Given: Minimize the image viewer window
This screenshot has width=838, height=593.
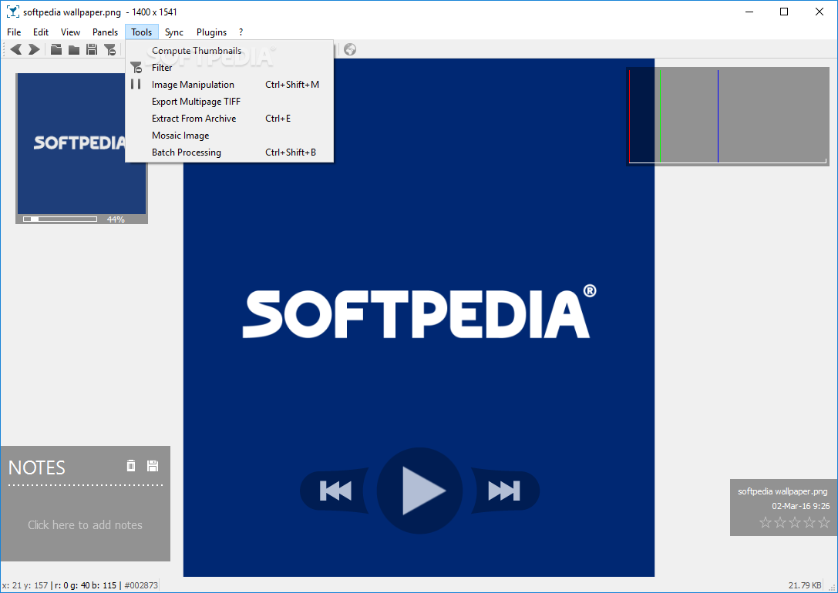Looking at the screenshot, I should click(749, 12).
